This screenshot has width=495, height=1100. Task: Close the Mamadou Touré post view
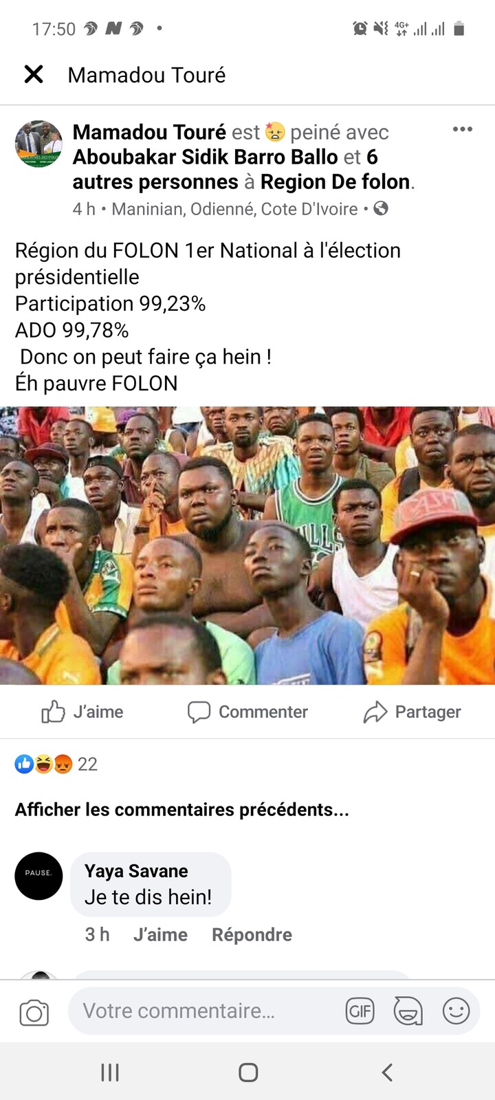(x=34, y=74)
